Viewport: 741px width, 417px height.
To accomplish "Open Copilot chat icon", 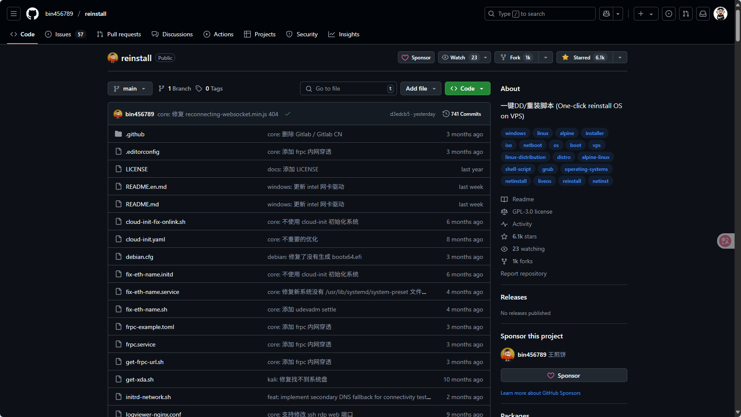I will pos(606,14).
